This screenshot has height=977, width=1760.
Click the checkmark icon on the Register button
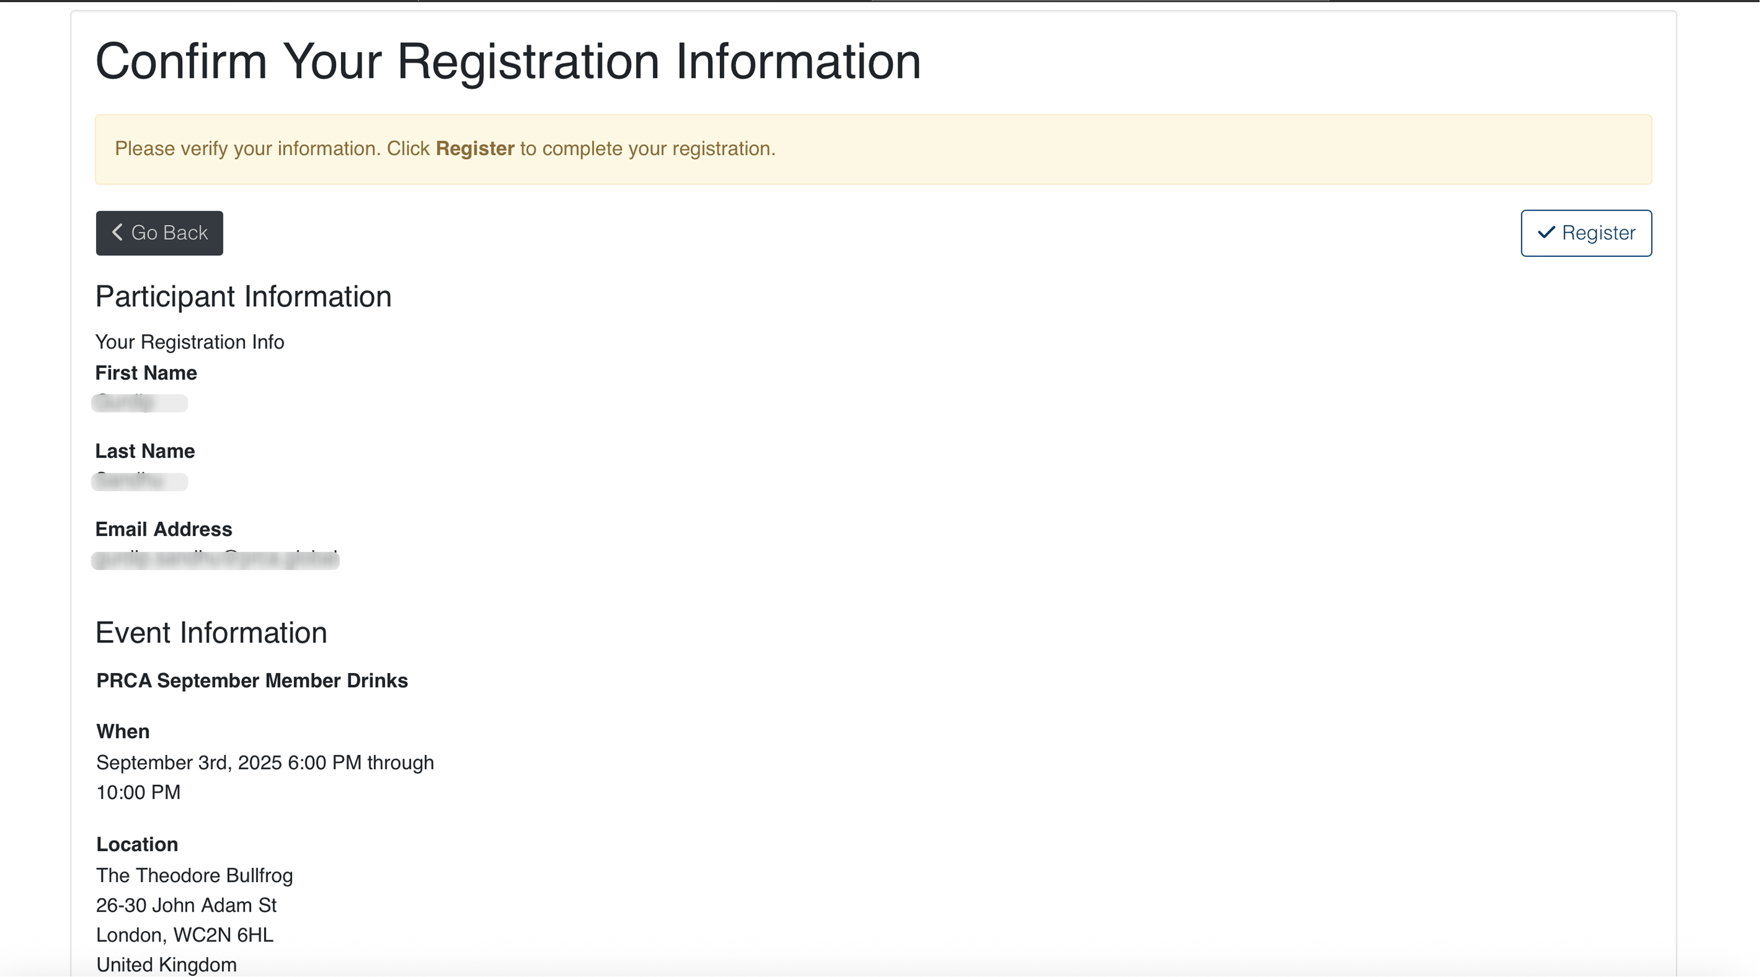tap(1546, 233)
